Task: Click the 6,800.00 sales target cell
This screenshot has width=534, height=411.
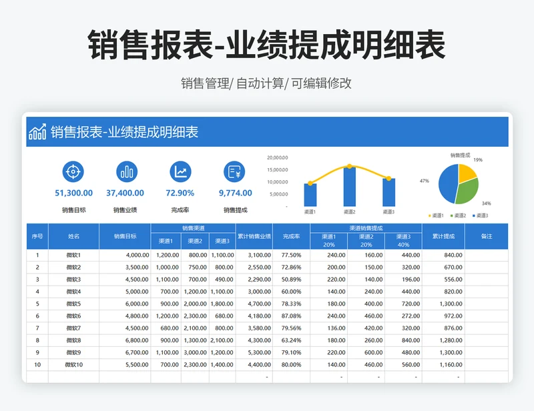Action: point(125,340)
